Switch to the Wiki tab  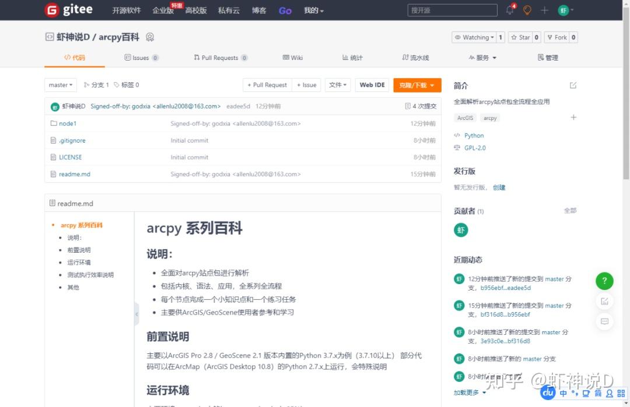pos(292,58)
